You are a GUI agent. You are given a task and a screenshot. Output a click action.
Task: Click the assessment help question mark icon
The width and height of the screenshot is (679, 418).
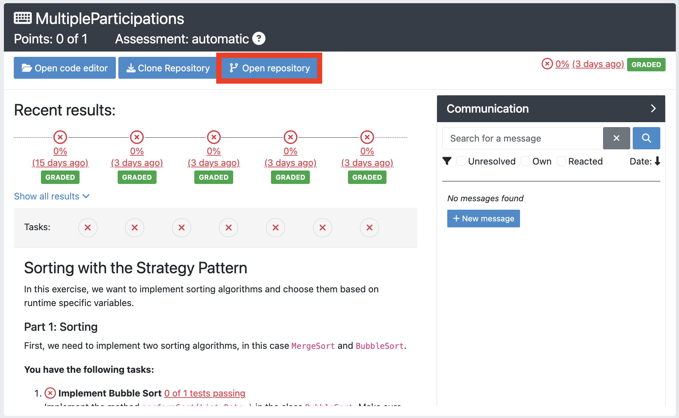[x=259, y=38]
